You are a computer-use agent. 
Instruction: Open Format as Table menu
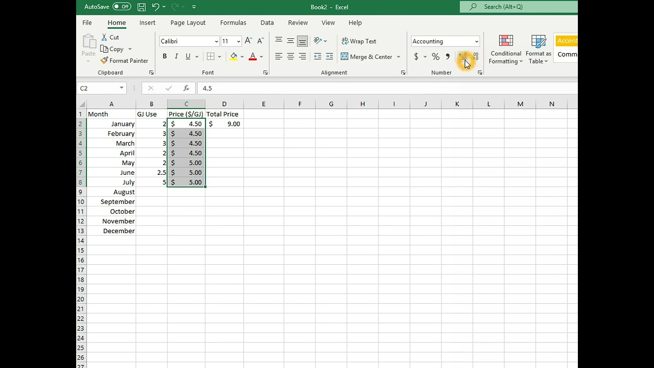pyautogui.click(x=539, y=50)
